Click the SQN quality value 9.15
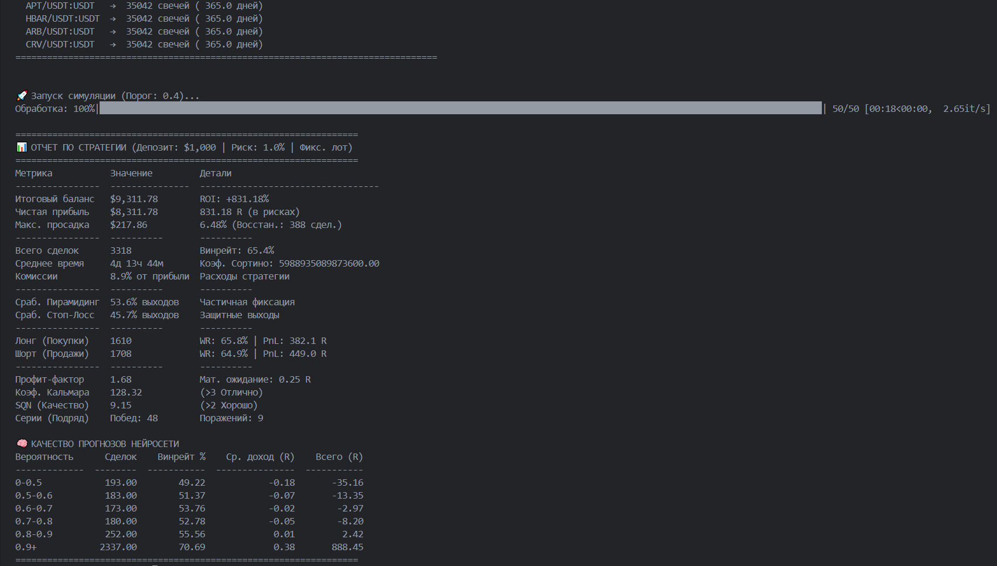Screen dimensions: 997x566 point(121,405)
